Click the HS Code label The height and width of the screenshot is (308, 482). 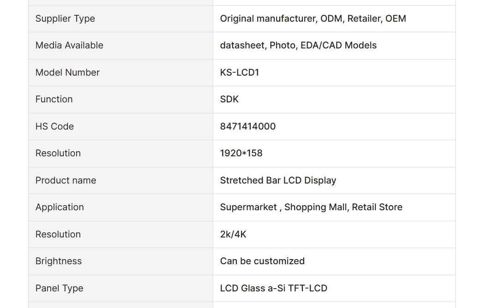point(54,126)
